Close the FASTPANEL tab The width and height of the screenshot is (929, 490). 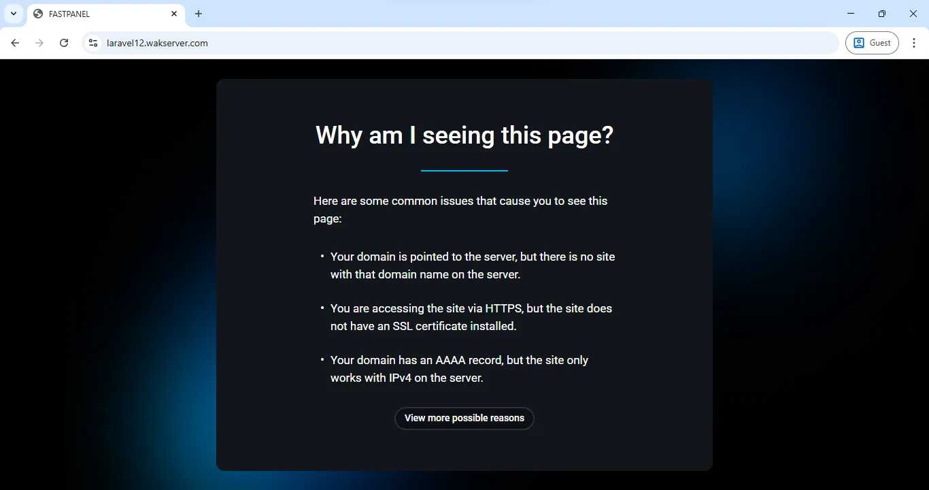click(x=174, y=14)
